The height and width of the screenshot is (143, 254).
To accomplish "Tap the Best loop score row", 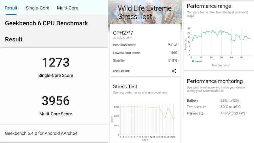I will [x=145, y=45].
